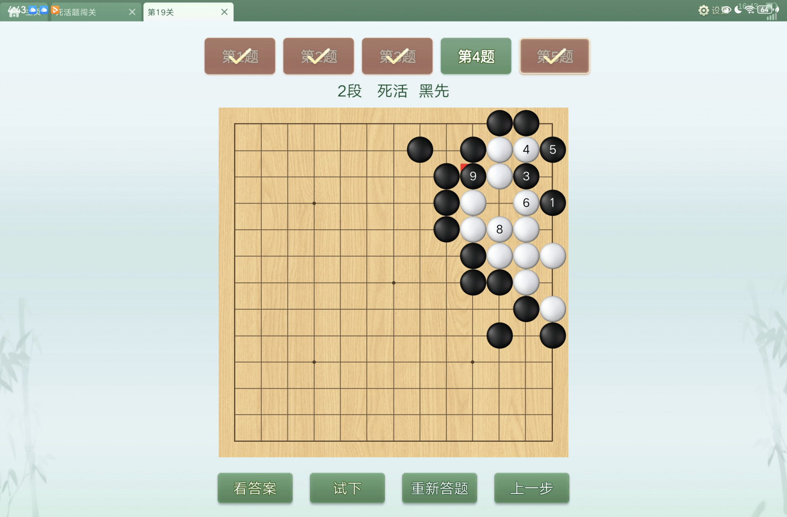Screen dimensions: 787x517
Task: Click the center star point on board
Action: click(393, 283)
